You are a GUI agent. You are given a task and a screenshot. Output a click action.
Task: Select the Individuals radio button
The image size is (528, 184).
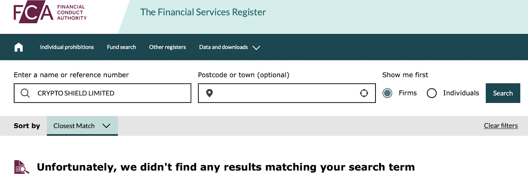[432, 93]
